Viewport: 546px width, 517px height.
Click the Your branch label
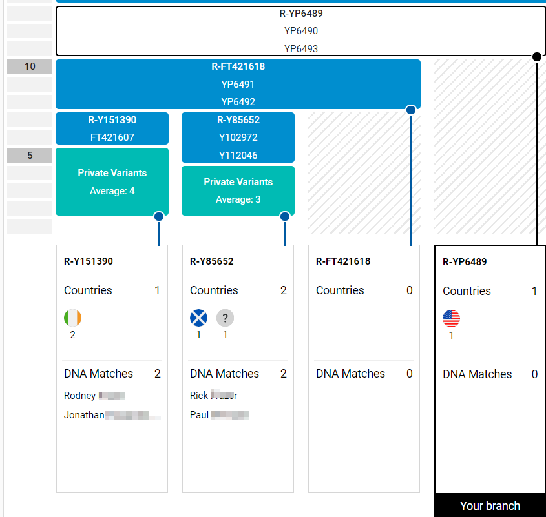tap(490, 506)
